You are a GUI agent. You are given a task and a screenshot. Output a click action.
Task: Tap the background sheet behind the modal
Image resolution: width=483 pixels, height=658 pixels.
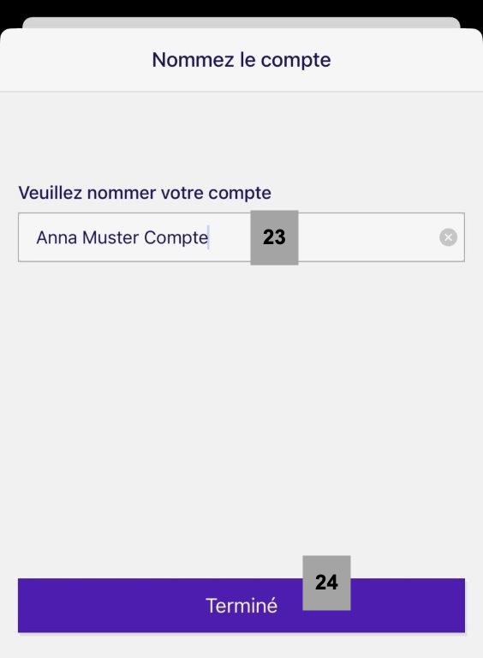tap(241, 22)
